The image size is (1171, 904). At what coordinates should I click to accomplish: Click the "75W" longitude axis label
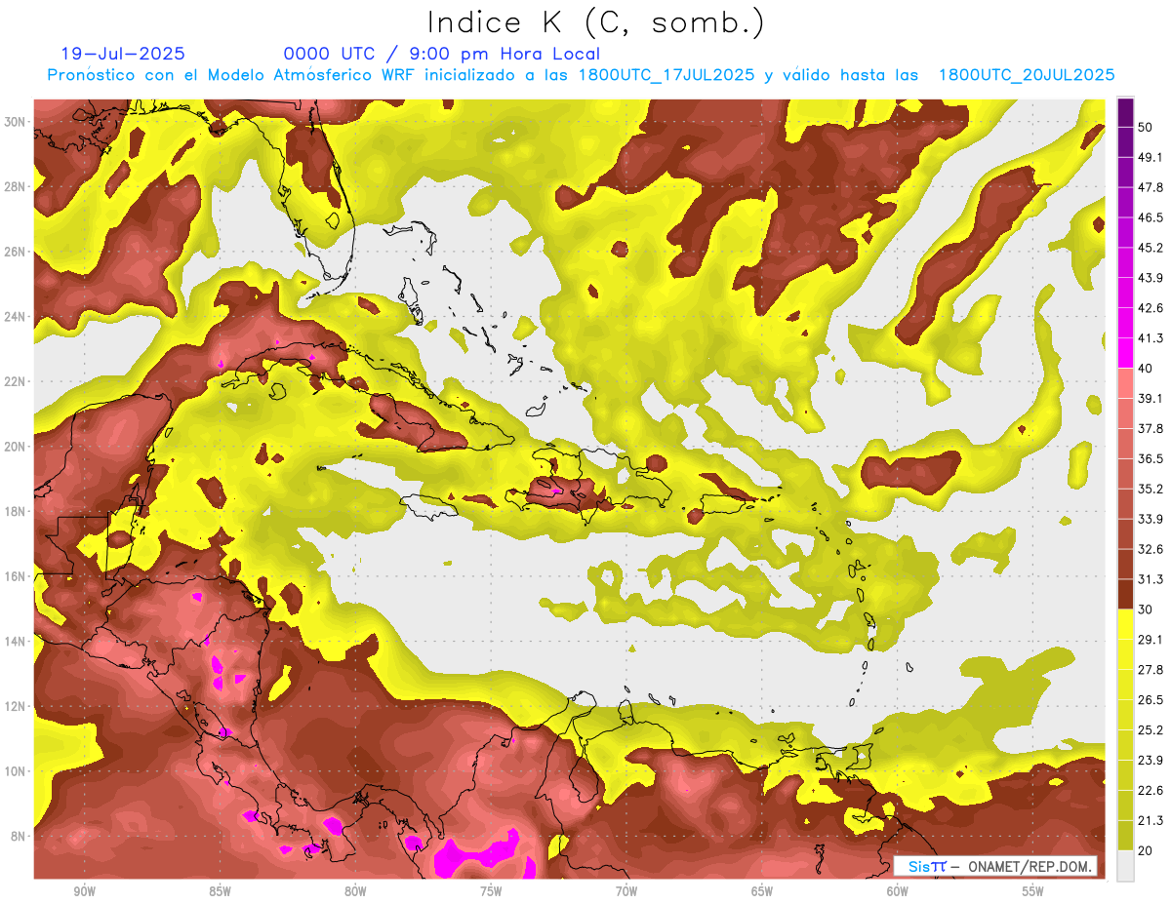491,891
